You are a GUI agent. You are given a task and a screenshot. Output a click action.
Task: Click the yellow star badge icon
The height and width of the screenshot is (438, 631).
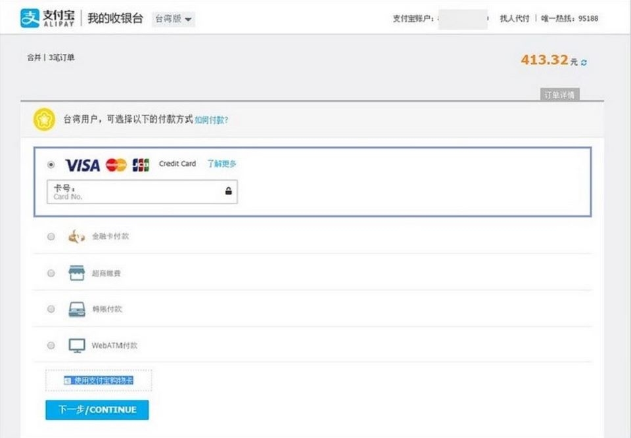[x=44, y=120]
